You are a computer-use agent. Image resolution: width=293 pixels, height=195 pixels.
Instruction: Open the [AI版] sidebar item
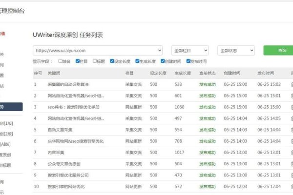(x=5, y=144)
